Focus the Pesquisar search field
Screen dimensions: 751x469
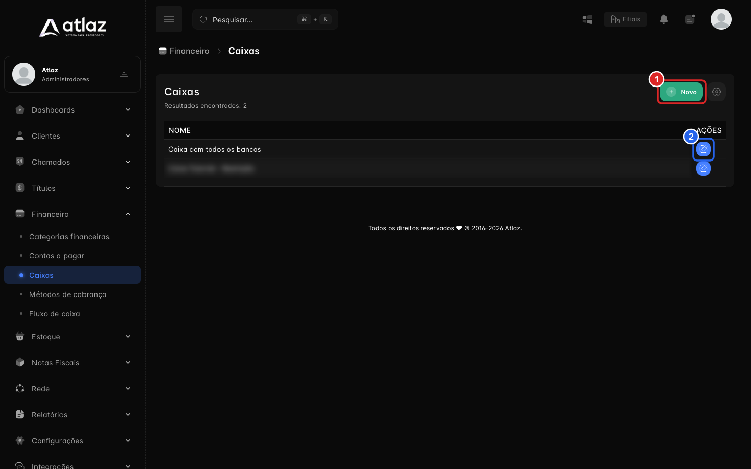(265, 19)
